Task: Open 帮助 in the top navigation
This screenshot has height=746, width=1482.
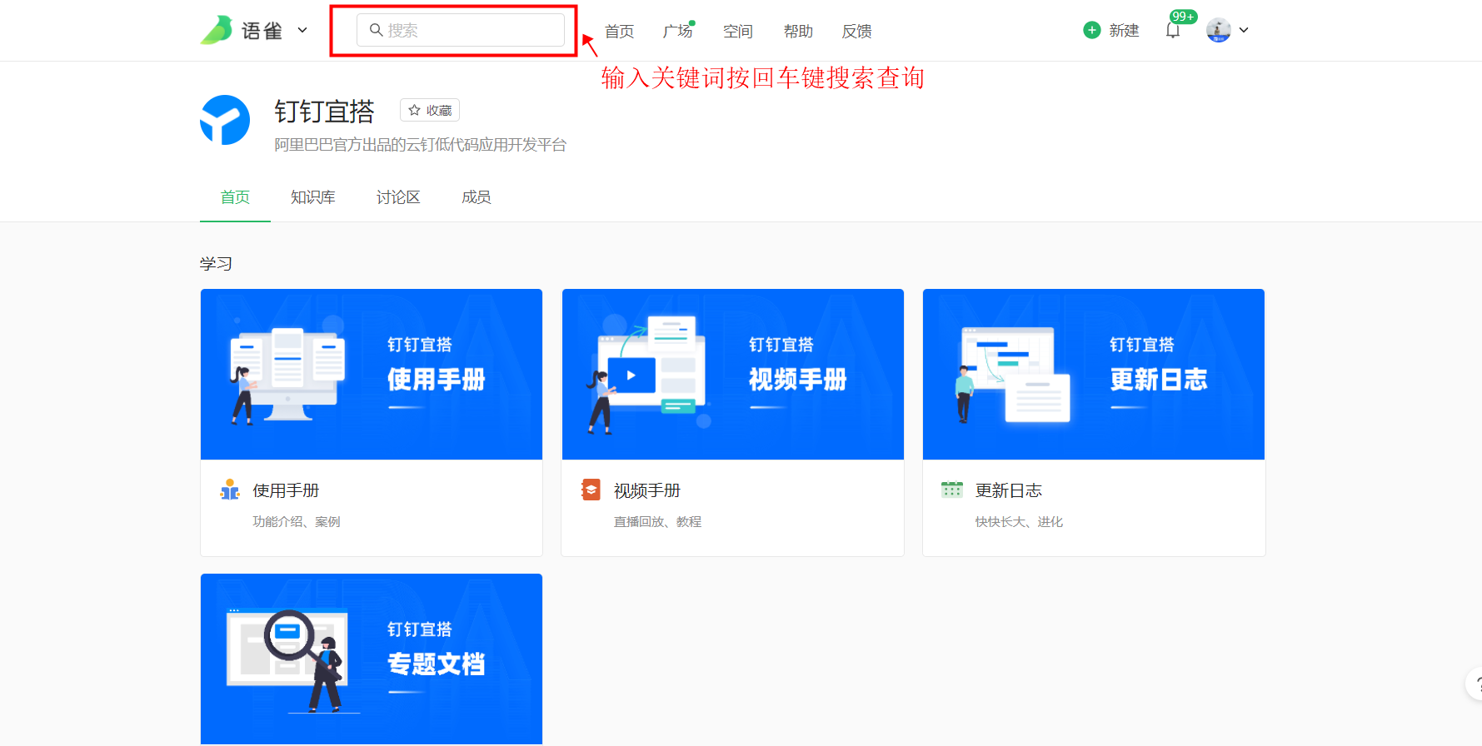Action: (798, 31)
